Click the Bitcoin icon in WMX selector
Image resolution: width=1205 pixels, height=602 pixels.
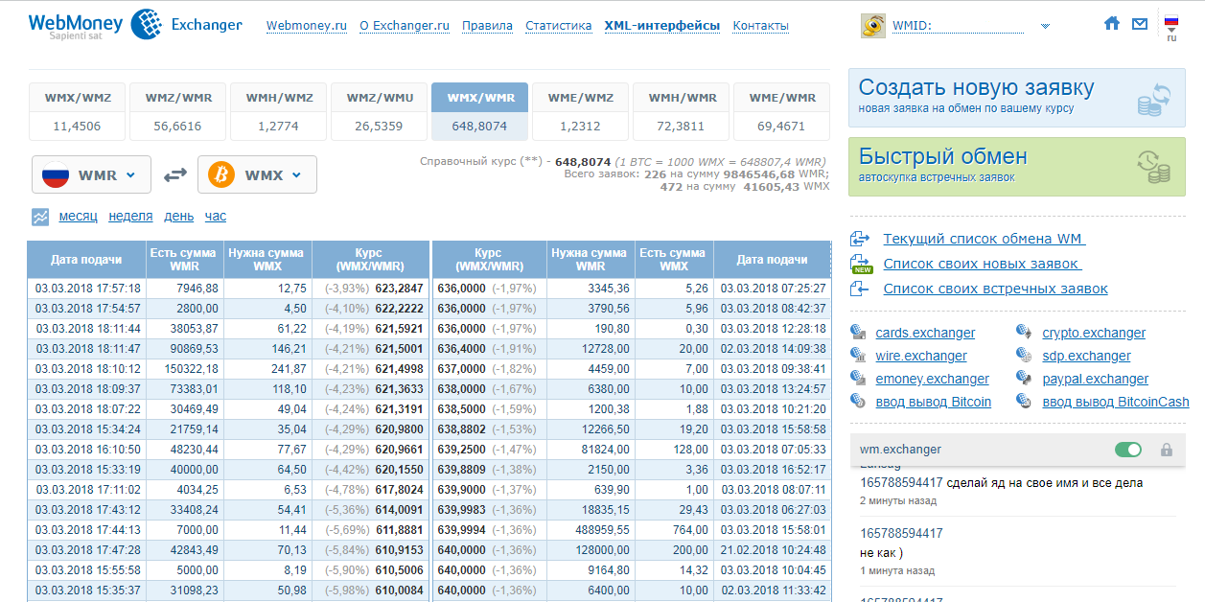222,175
